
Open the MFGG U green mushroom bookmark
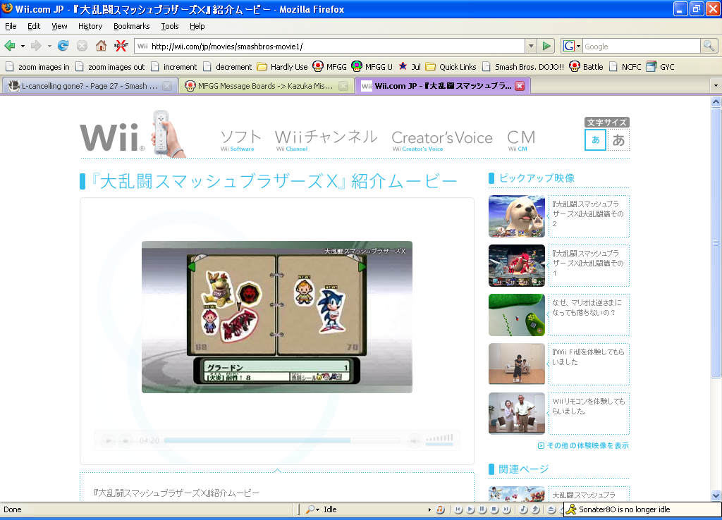pyautogui.click(x=372, y=67)
